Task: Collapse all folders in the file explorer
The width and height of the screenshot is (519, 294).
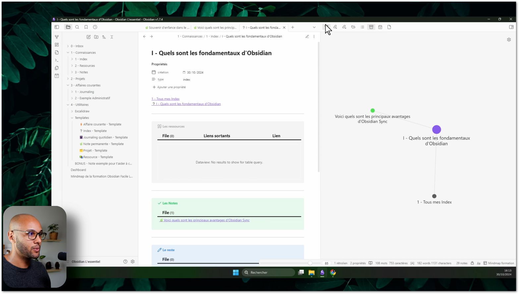Action: [112, 37]
